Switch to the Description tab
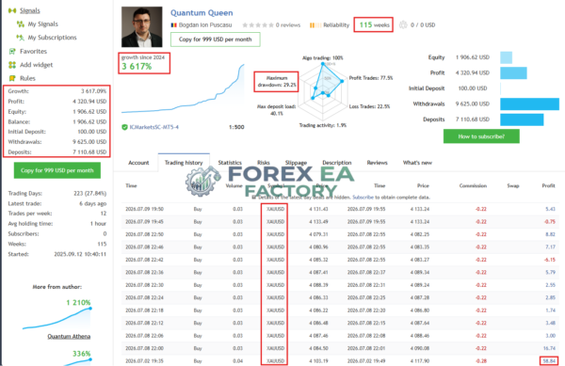This screenshot has height=366, width=565. pyautogui.click(x=337, y=163)
